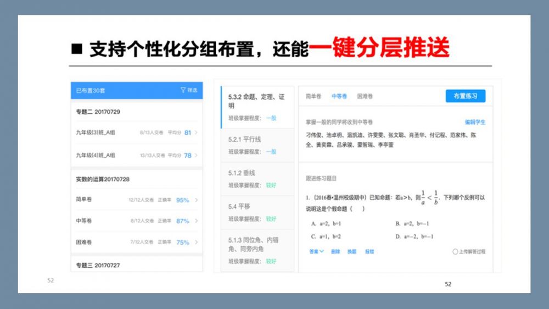Open 九年级(3)班_A组 row chevron arrow
The image size is (549, 309).
[197, 133]
